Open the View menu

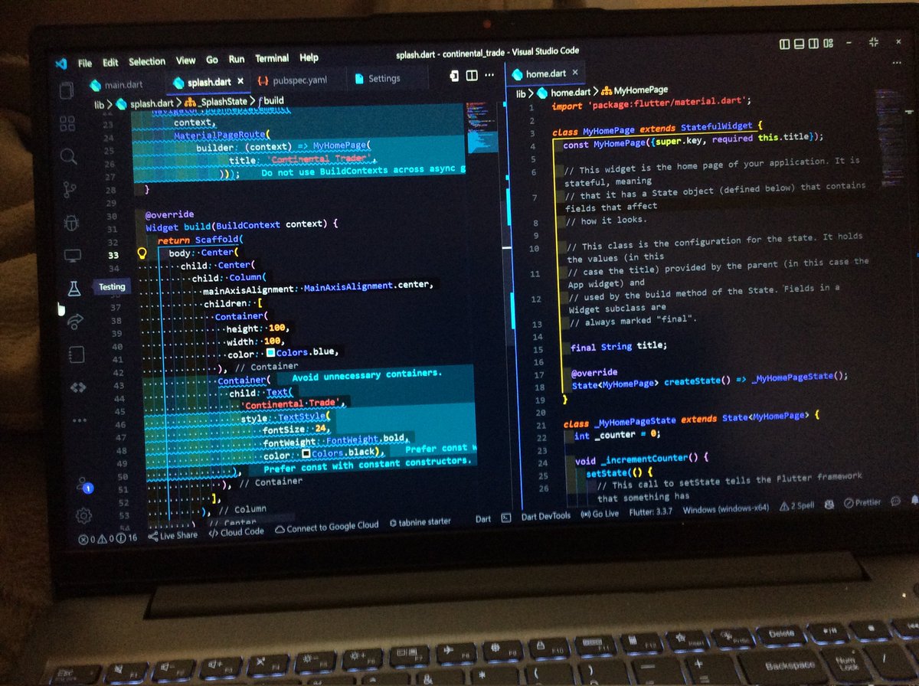[x=185, y=60]
